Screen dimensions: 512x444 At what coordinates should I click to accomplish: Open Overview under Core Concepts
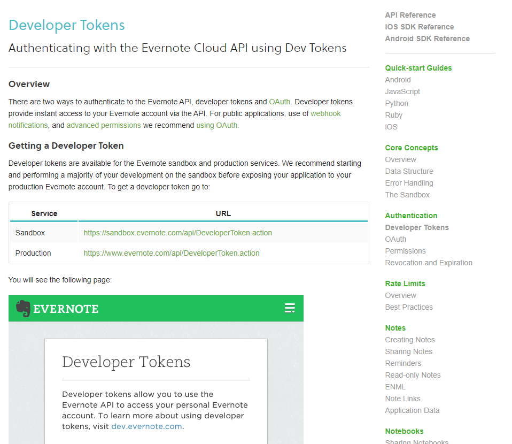401,159
